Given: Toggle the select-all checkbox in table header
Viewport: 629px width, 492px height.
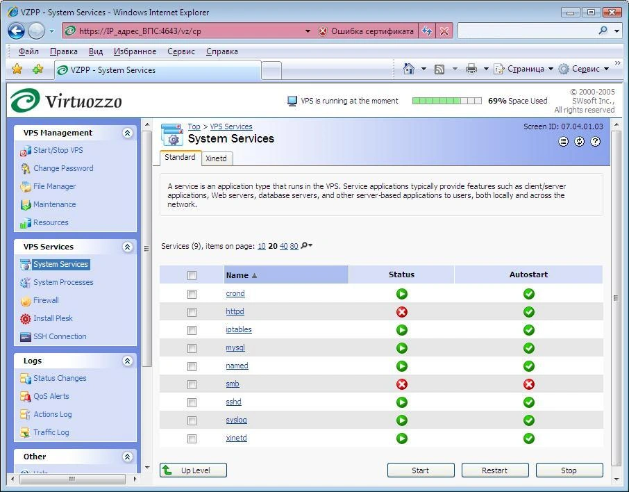Looking at the screenshot, I should pyautogui.click(x=192, y=275).
